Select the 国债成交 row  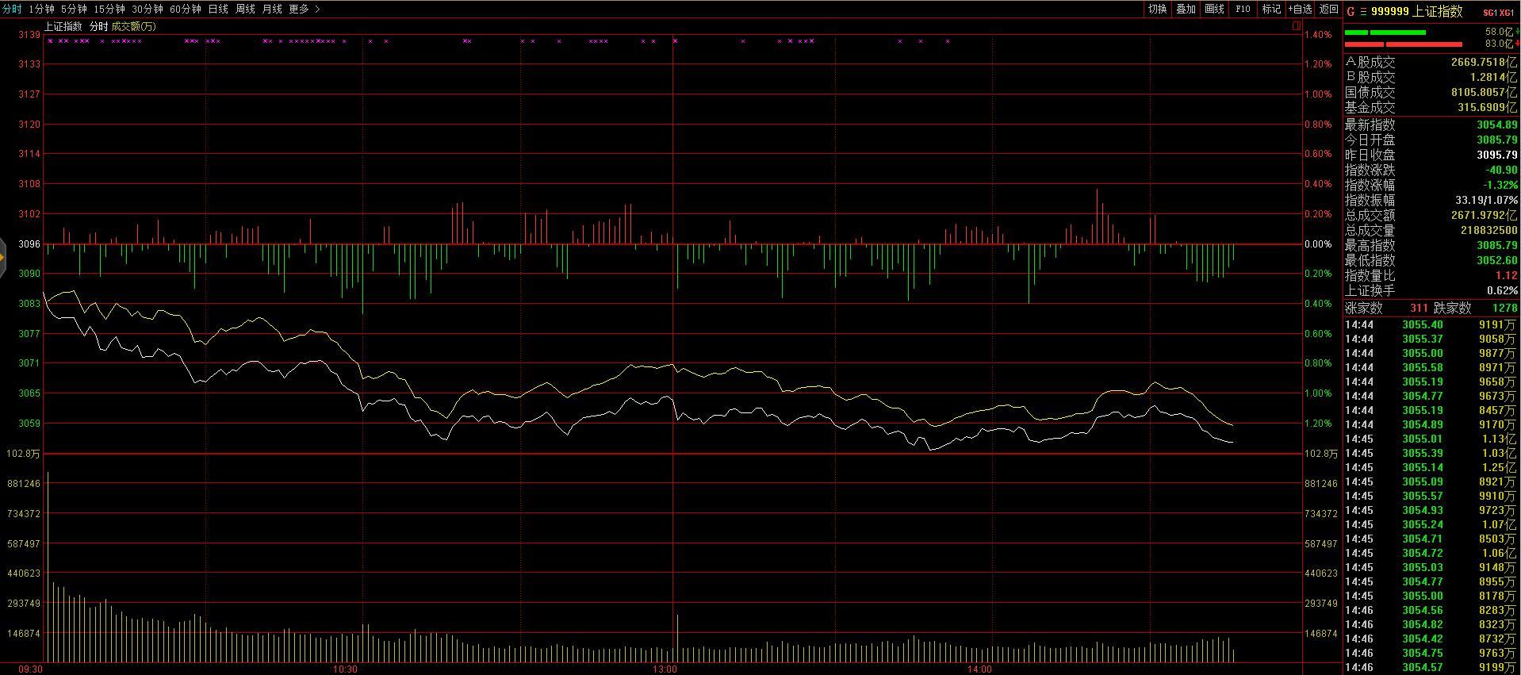click(x=1431, y=92)
